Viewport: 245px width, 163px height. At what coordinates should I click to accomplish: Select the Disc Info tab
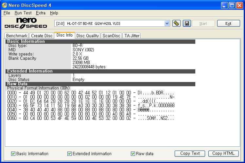point(64,35)
